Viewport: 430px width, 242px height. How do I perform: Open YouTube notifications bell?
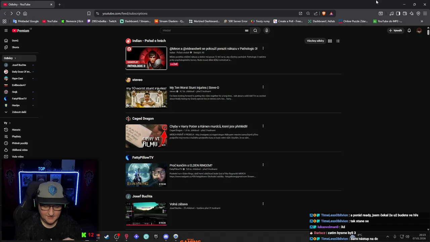409,31
